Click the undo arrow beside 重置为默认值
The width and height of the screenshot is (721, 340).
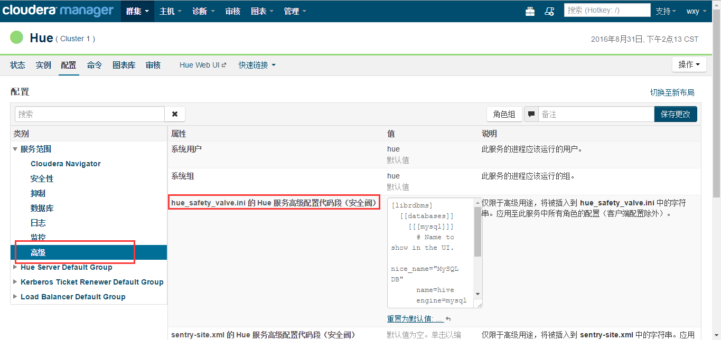pyautogui.click(x=448, y=319)
